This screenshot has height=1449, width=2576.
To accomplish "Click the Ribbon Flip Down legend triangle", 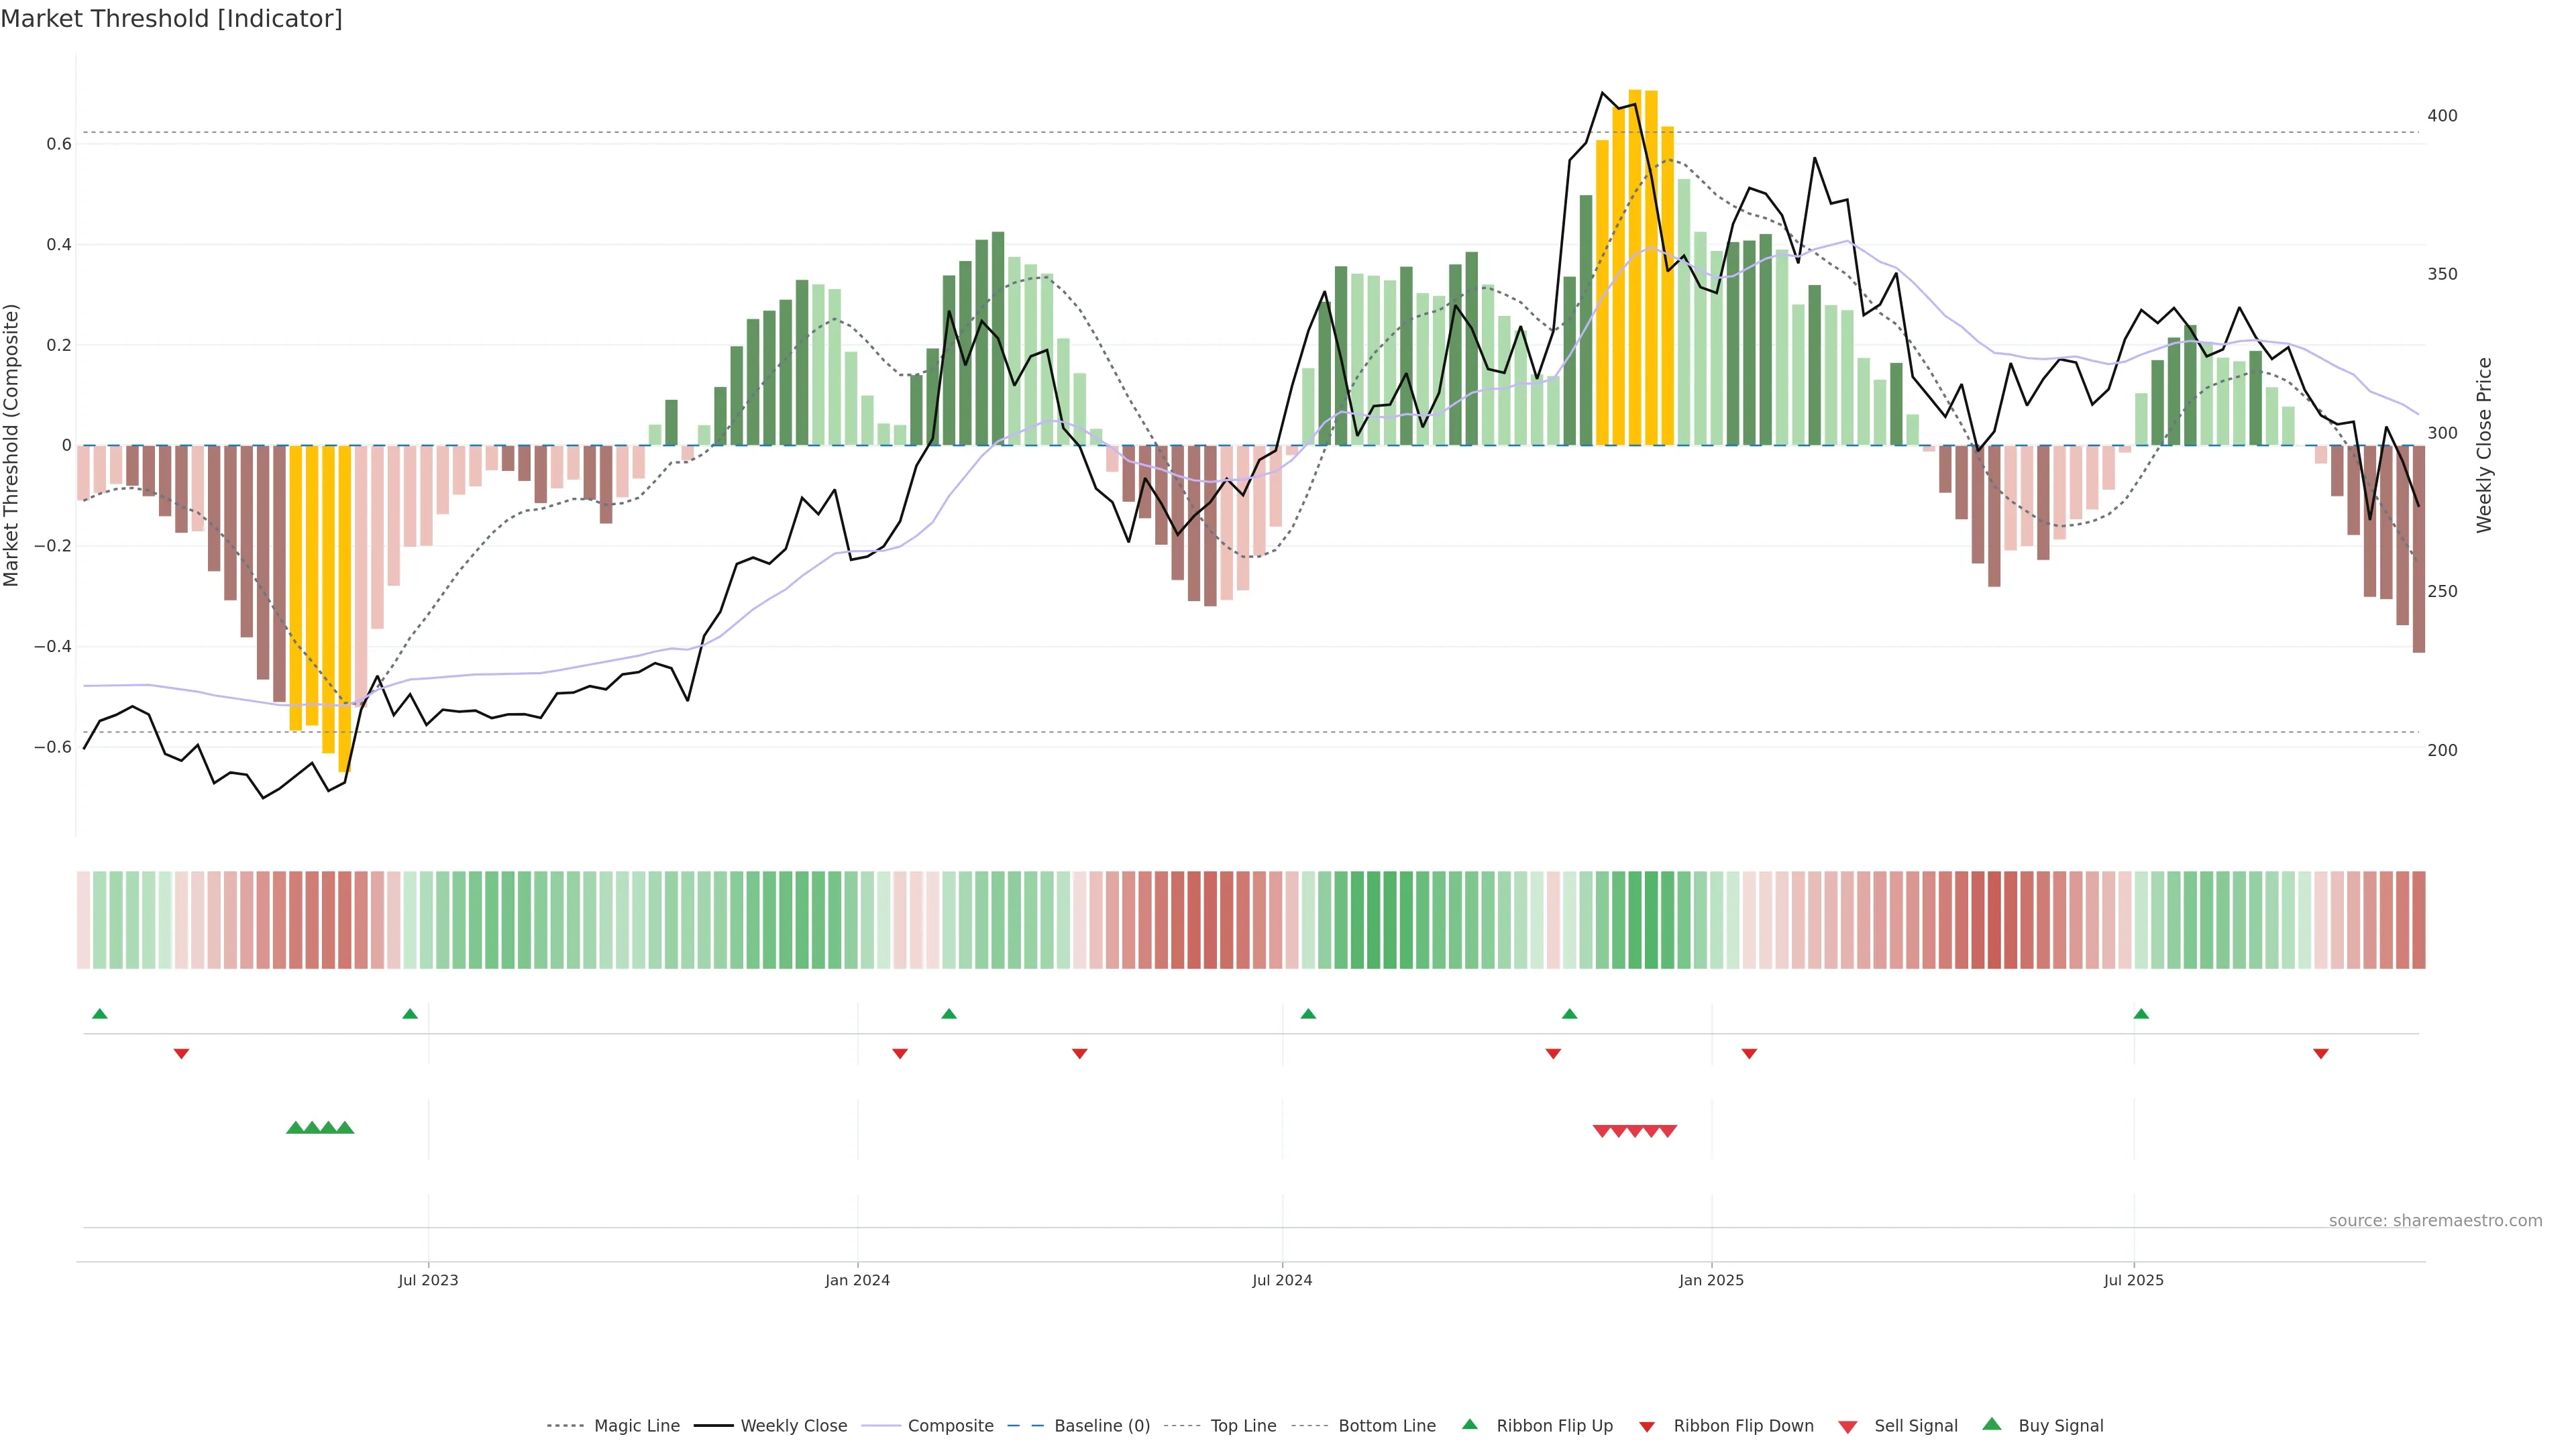I will click(1647, 1427).
